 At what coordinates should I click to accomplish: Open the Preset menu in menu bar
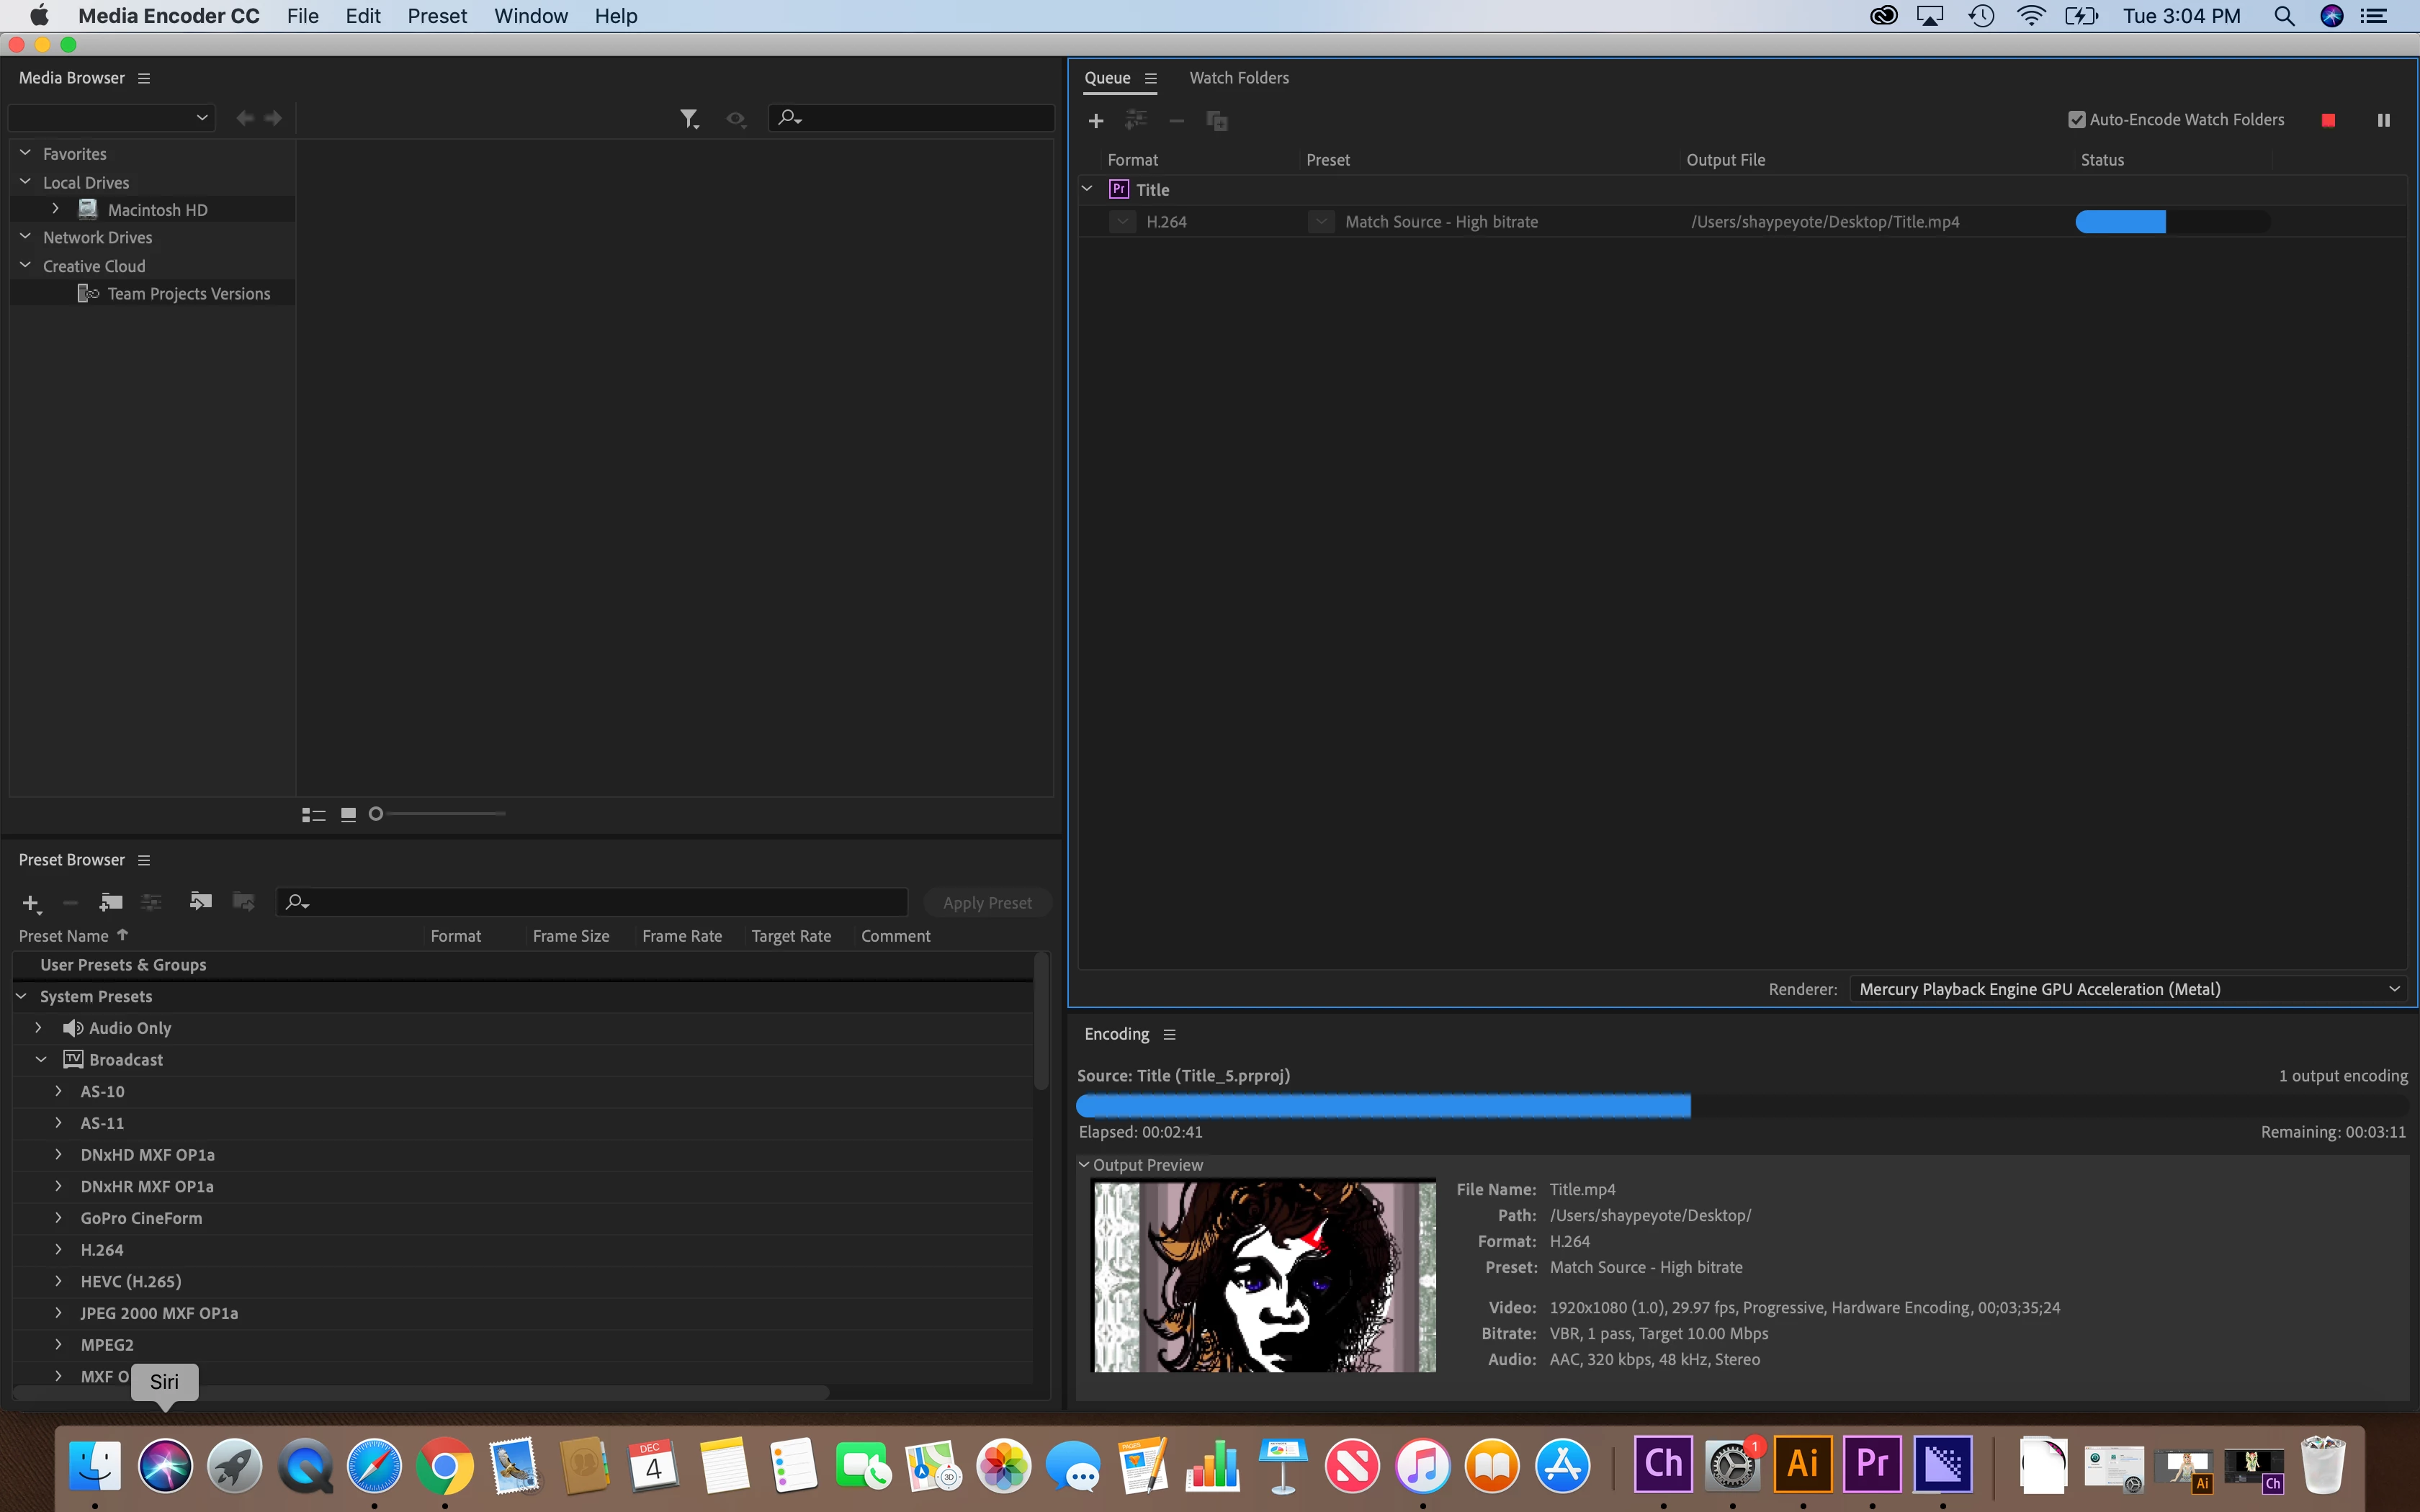436,16
